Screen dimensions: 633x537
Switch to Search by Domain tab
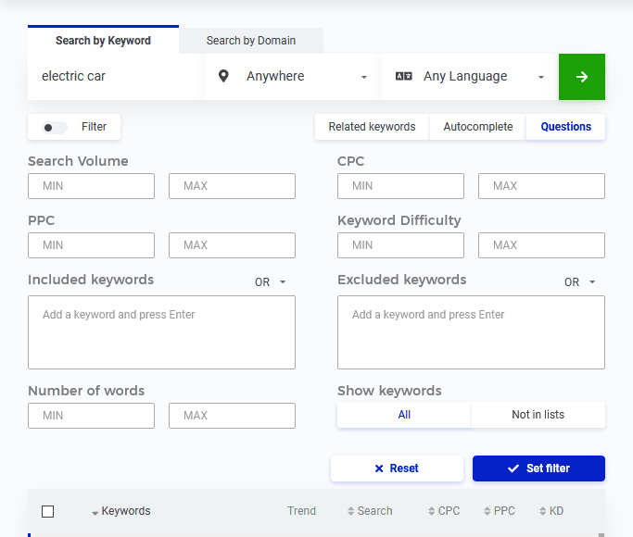point(251,41)
